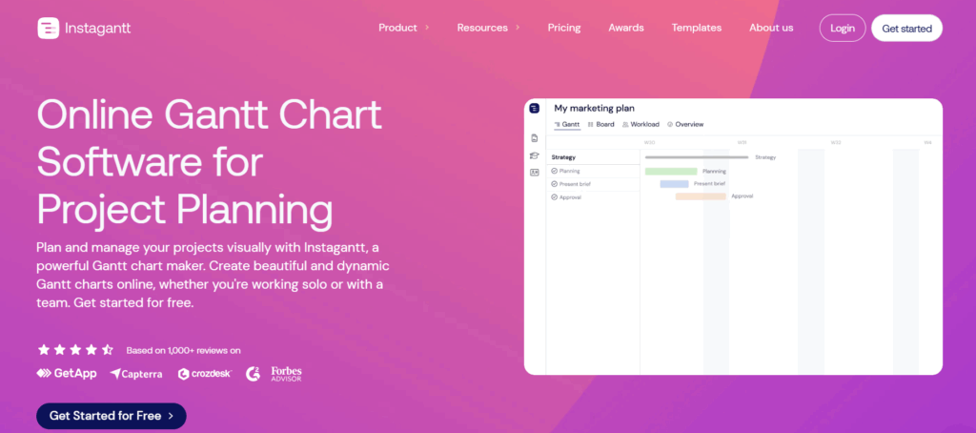
Task: Mark the Present brief task complete
Action: pyautogui.click(x=555, y=183)
